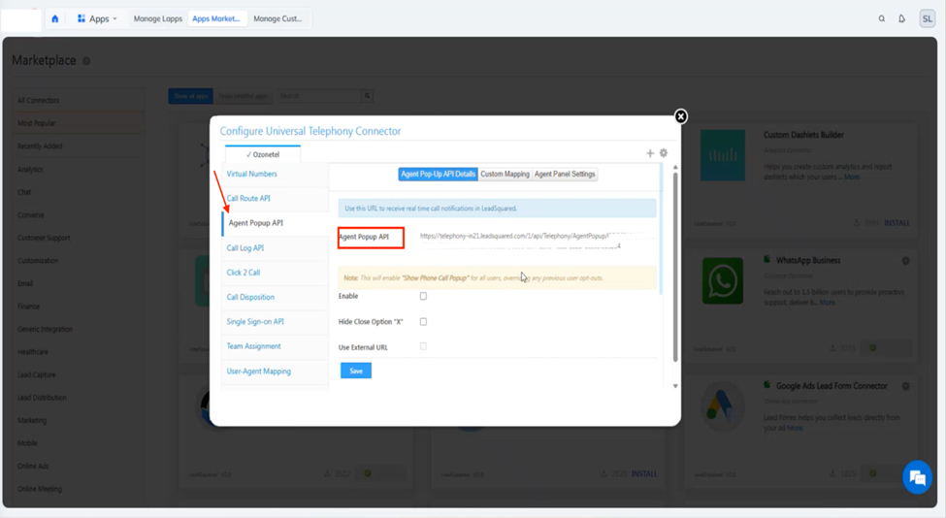Select Agent Popup API section

(x=256, y=223)
